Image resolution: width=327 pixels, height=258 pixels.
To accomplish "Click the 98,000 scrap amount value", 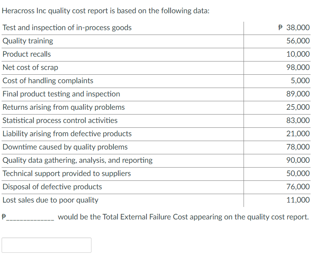I will coord(298,68).
